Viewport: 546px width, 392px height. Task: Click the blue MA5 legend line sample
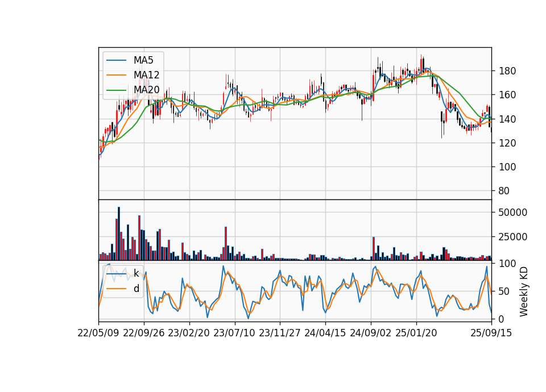116,60
